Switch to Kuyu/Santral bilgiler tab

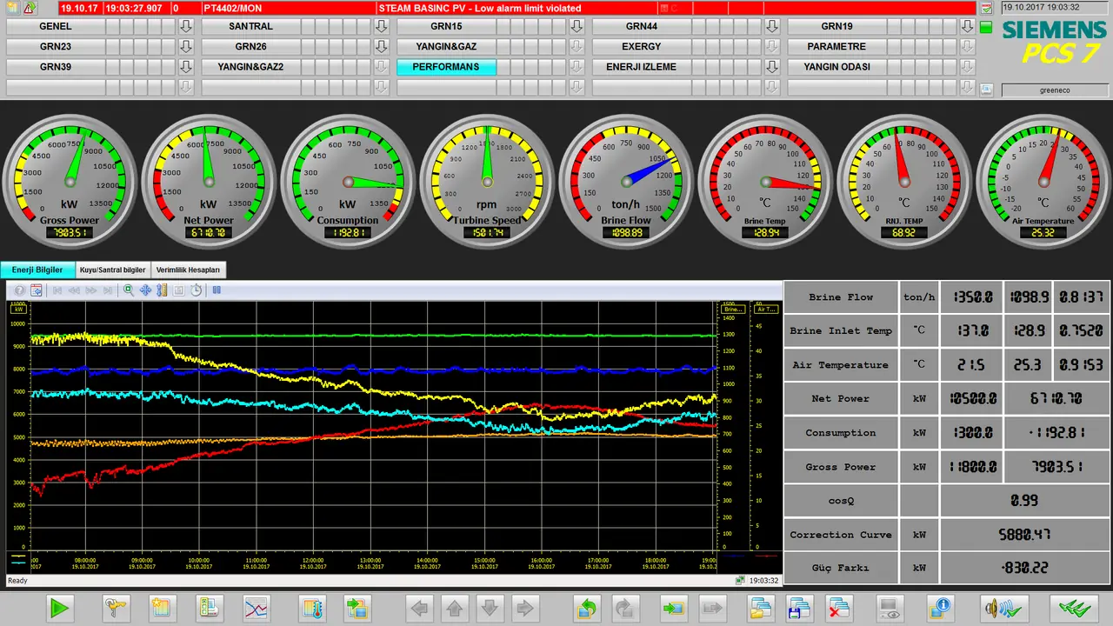[113, 270]
